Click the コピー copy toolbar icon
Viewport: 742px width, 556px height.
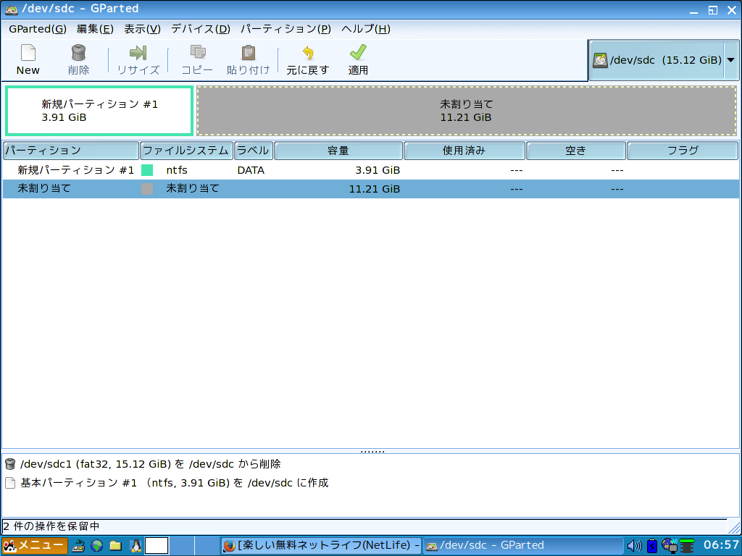(x=197, y=52)
